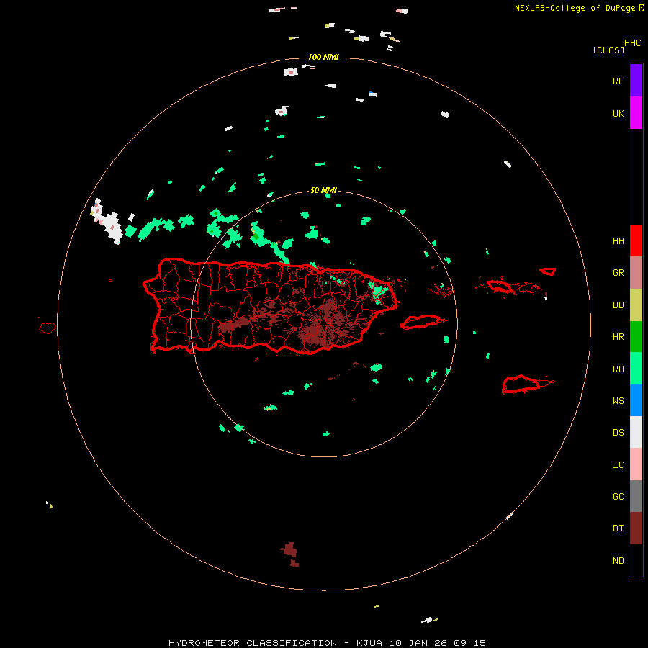Click Mona Island outline west of Puerto Rico
This screenshot has height=648, width=648.
point(48,328)
